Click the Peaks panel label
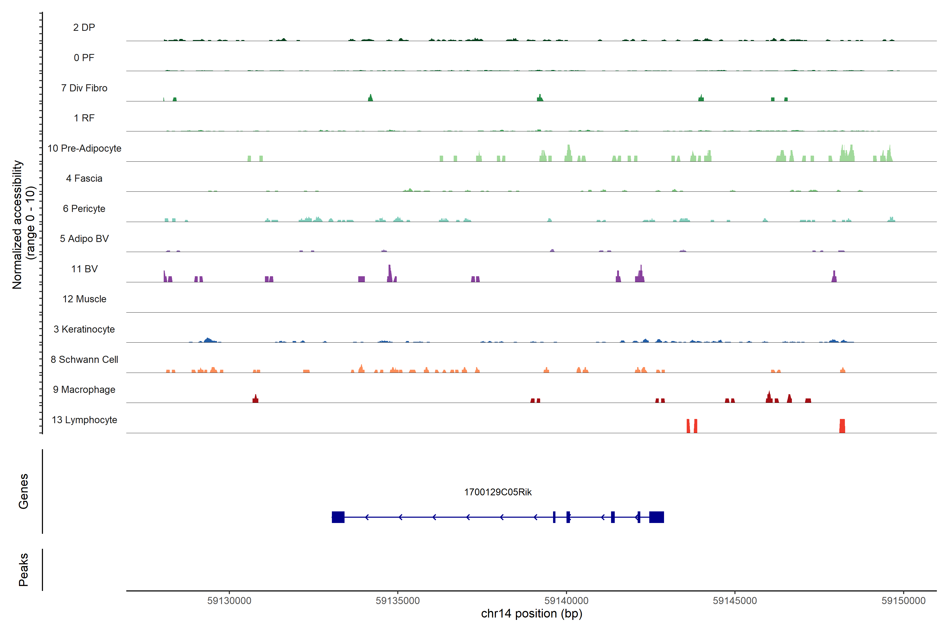The height and width of the screenshot is (632, 949). click(23, 570)
